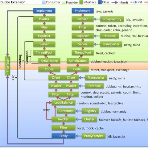
Task: Select the 'local, mock, cache' text
Action: tap(90, 128)
